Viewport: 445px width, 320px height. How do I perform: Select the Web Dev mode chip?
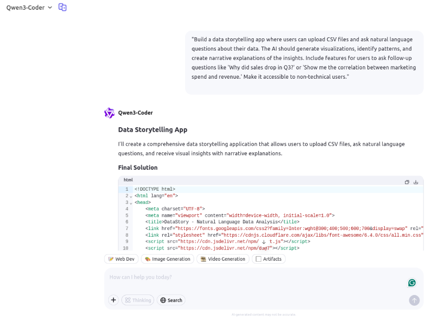click(x=121, y=259)
